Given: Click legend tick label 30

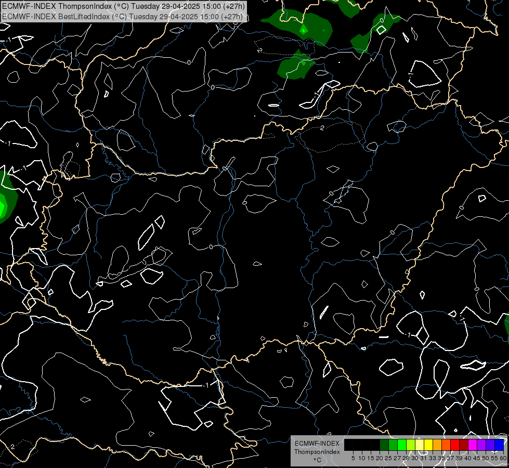Looking at the screenshot, I should pyautogui.click(x=415, y=458).
